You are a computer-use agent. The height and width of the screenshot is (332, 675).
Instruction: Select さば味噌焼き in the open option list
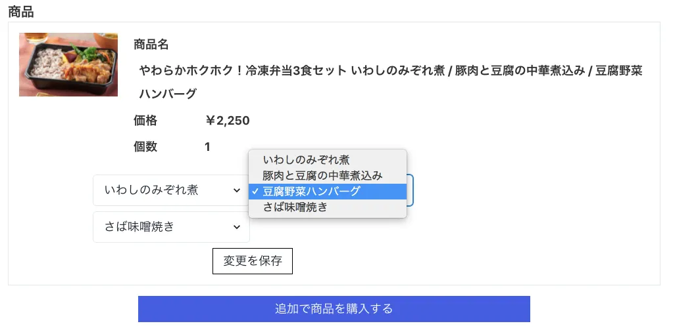click(x=295, y=207)
